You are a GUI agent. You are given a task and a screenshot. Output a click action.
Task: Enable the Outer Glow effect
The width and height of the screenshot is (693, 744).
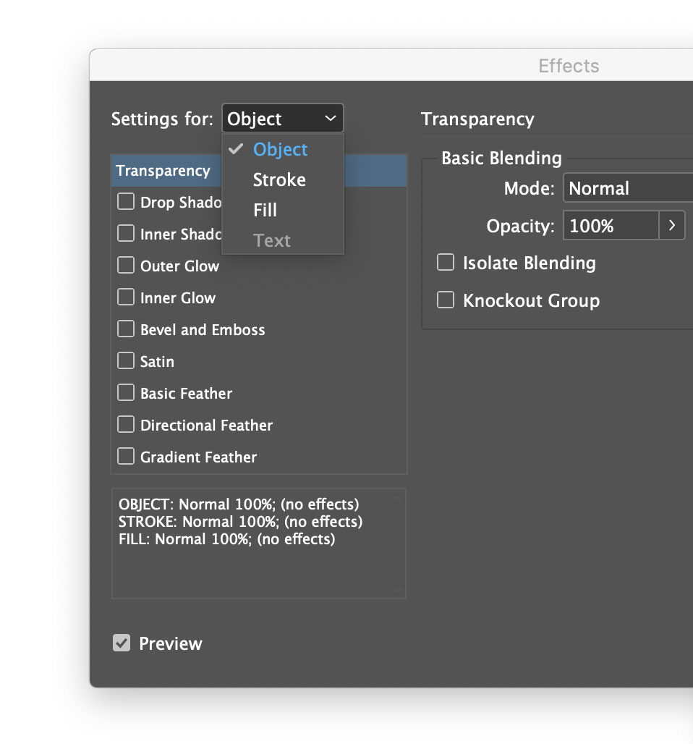click(x=125, y=265)
